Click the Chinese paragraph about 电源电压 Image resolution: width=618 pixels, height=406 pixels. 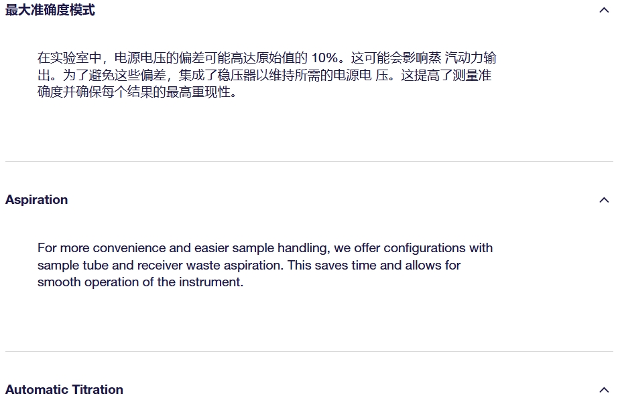tap(266, 75)
